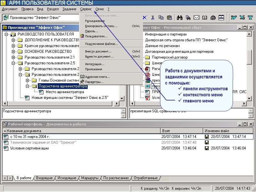This screenshot has height=192, width=256.
Task: Choose Внести документ from the menu
Action: tap(111, 52)
